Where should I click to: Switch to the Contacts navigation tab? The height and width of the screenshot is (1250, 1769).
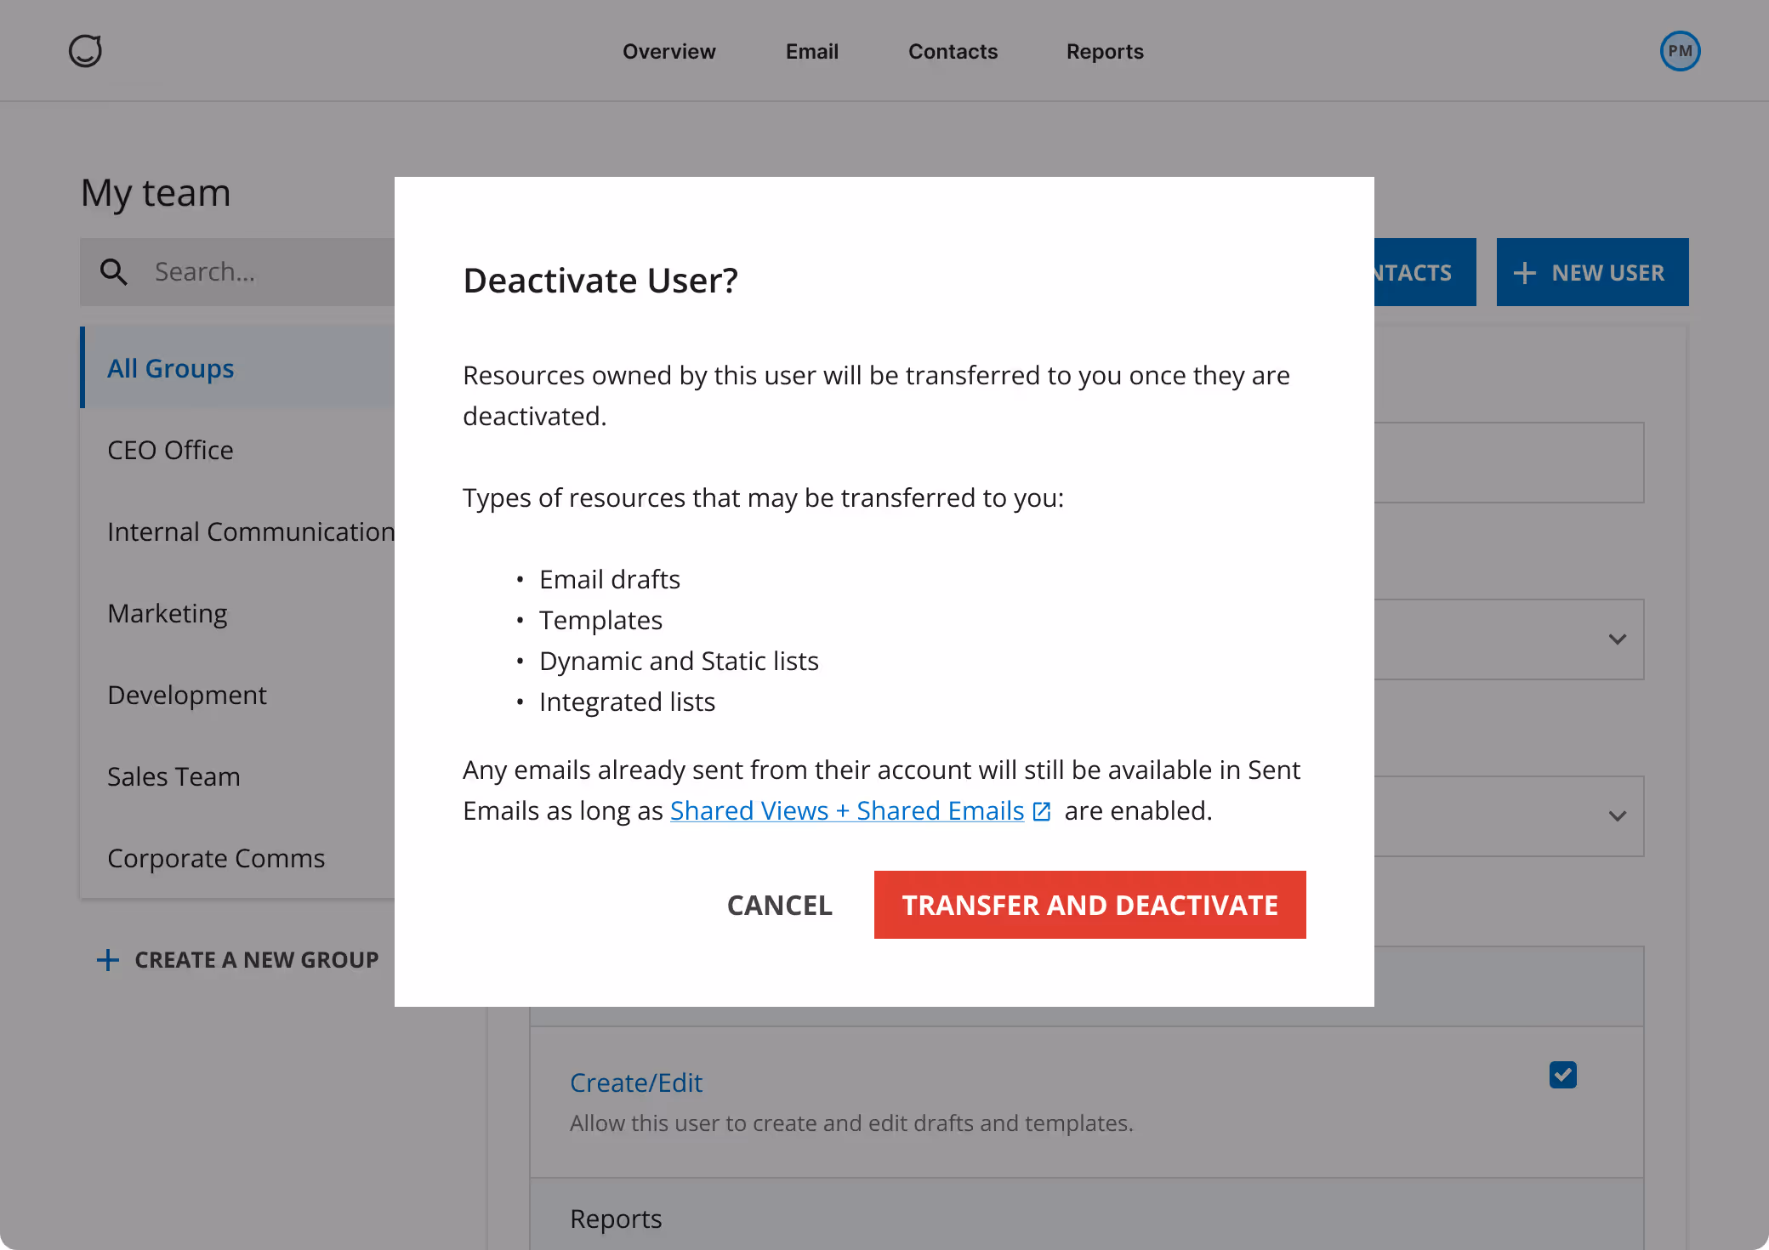[953, 51]
